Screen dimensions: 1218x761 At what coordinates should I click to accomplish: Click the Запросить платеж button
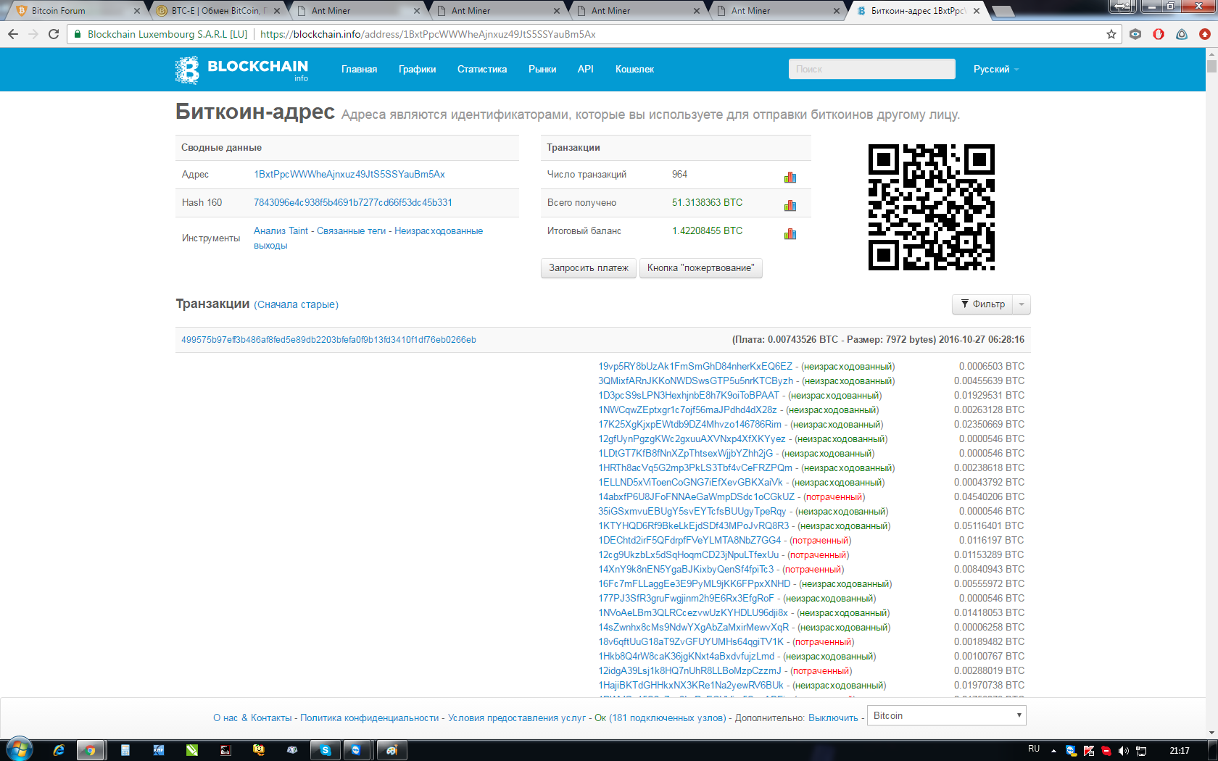coord(588,268)
